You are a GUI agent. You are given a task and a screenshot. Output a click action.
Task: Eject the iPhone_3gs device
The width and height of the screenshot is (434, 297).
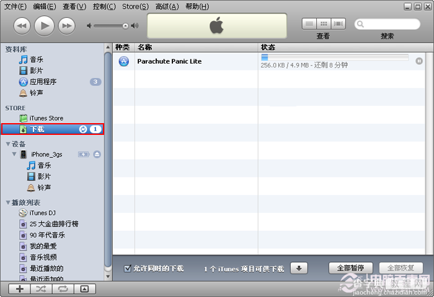click(x=97, y=154)
